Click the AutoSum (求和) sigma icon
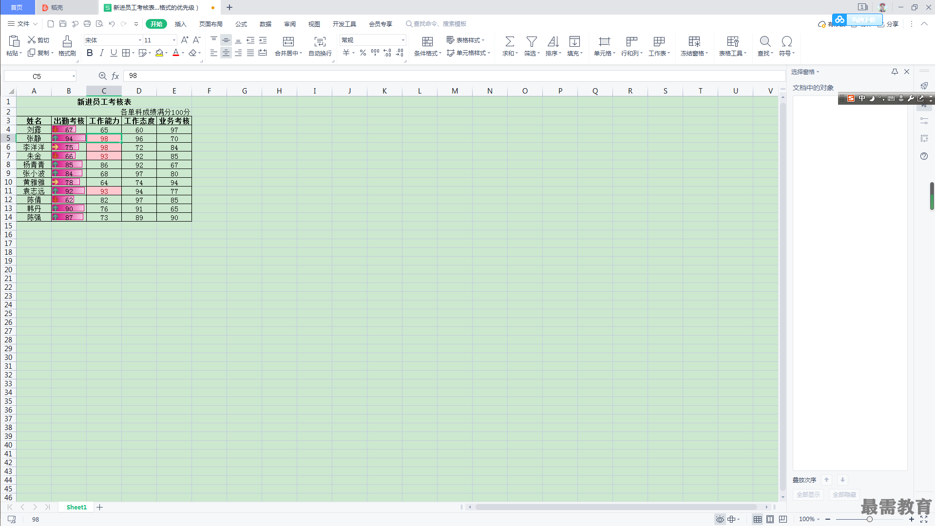 (510, 41)
